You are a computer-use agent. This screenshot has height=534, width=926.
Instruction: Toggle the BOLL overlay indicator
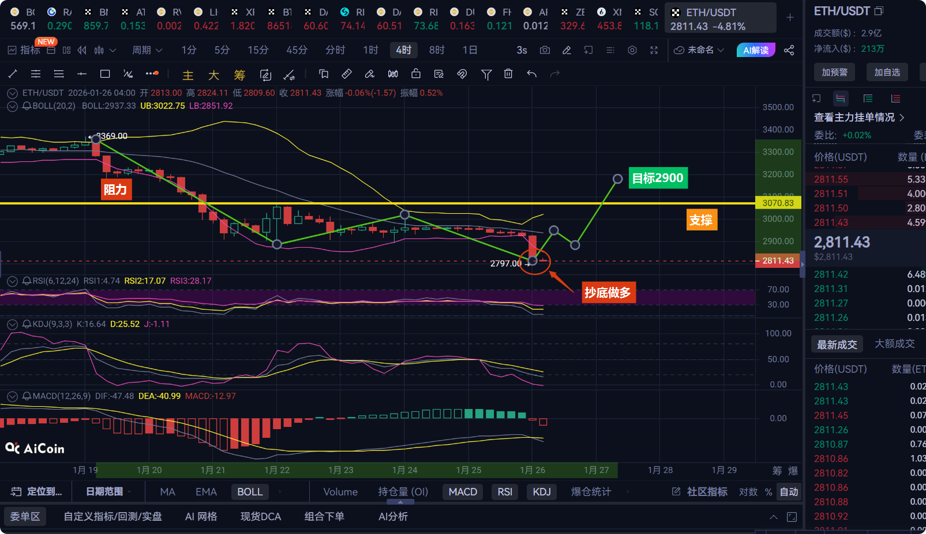[250, 492]
